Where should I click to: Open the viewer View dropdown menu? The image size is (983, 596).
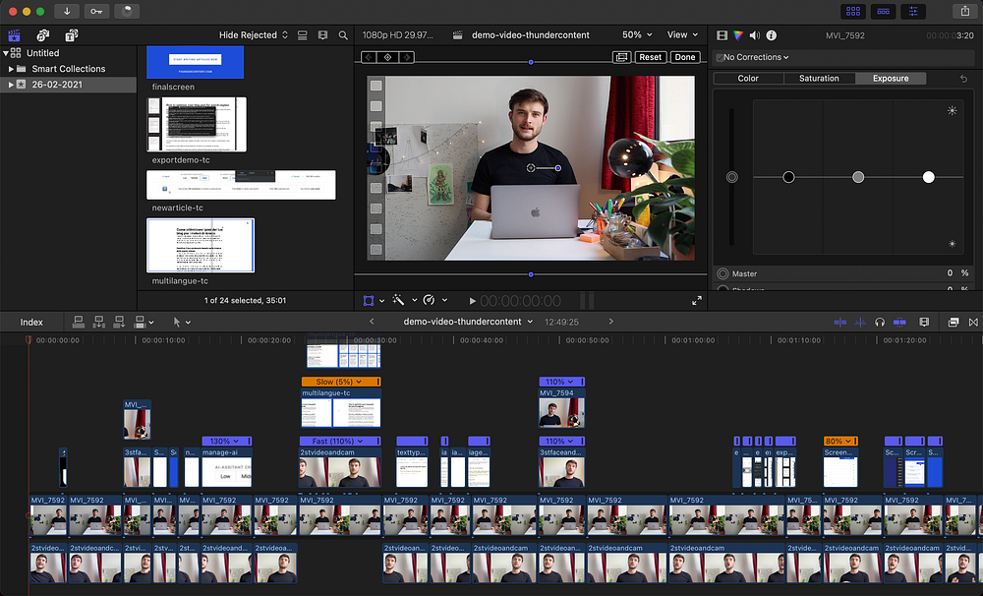[x=682, y=34]
